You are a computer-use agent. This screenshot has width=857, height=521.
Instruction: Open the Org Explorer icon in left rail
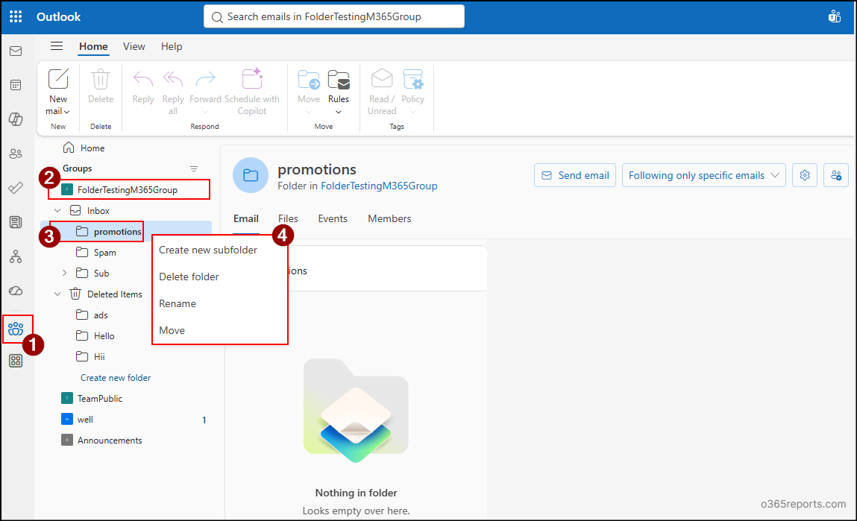pyautogui.click(x=16, y=256)
